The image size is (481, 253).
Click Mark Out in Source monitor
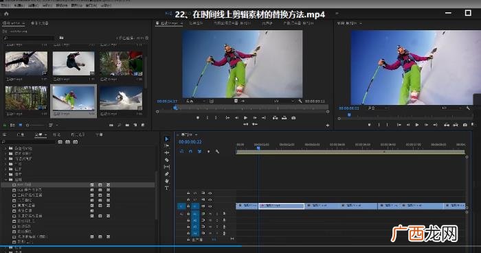[x=216, y=117]
